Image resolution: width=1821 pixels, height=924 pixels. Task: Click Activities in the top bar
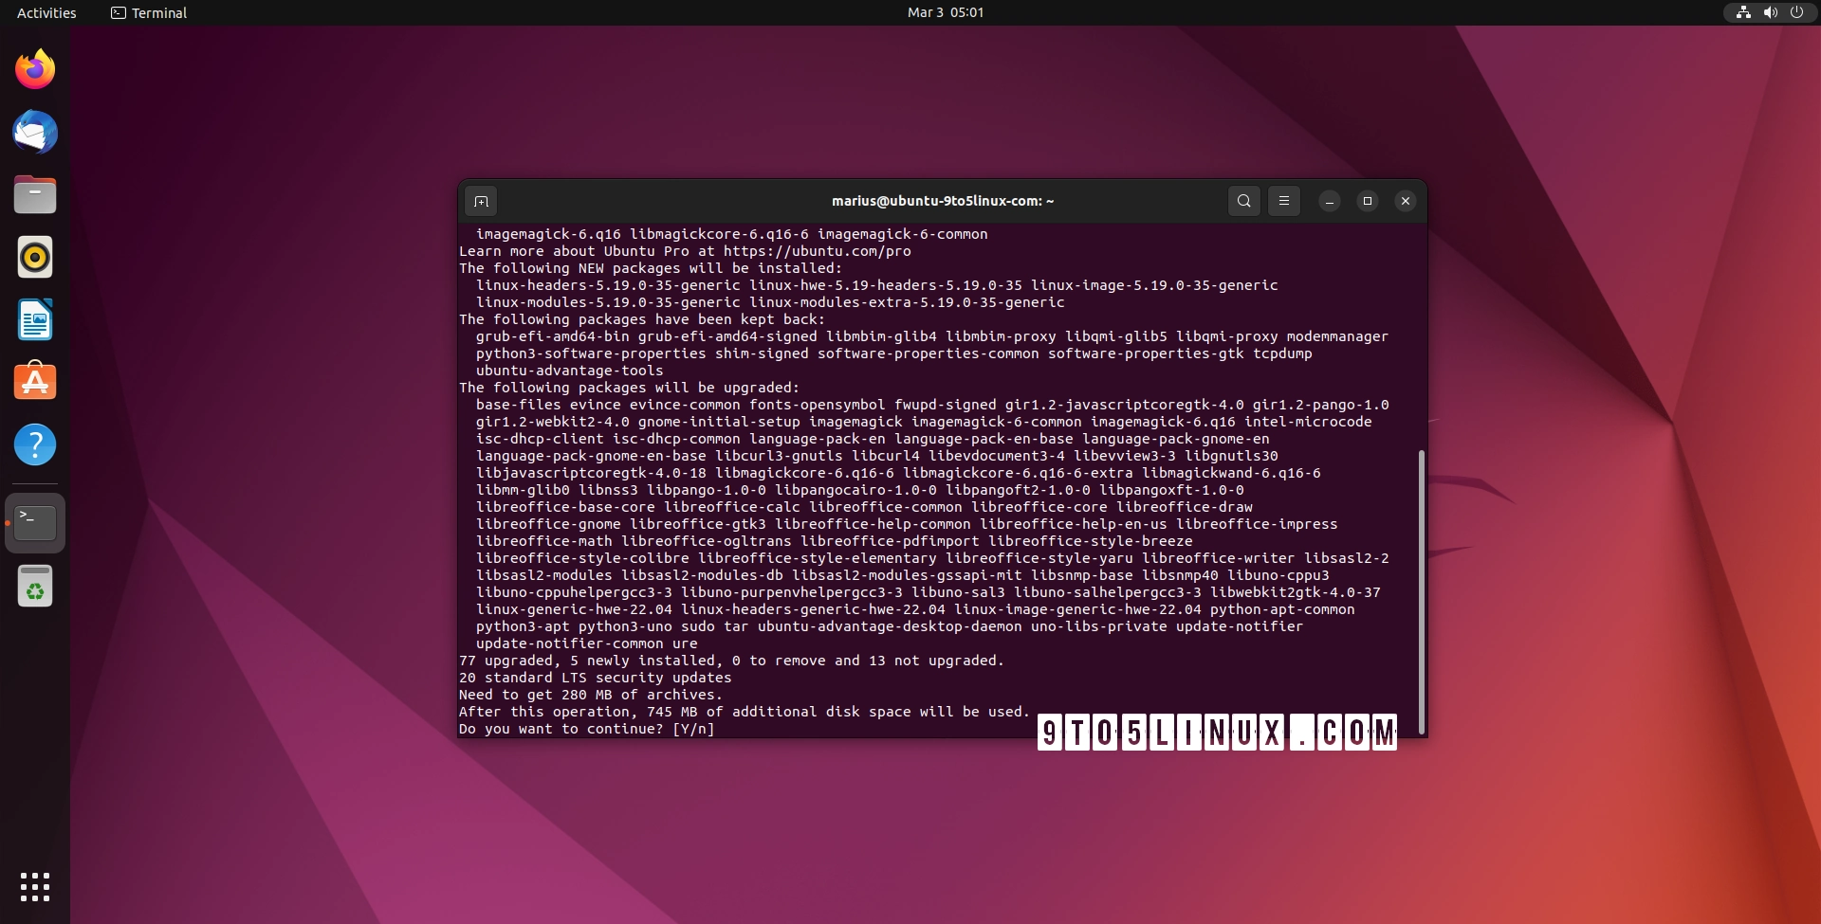pyautogui.click(x=46, y=12)
